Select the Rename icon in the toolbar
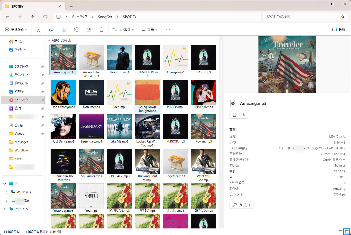351x235 pixels. point(76,30)
